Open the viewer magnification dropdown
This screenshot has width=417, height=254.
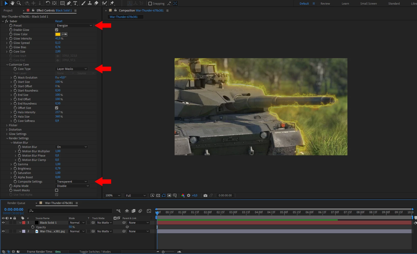pyautogui.click(x=113, y=196)
